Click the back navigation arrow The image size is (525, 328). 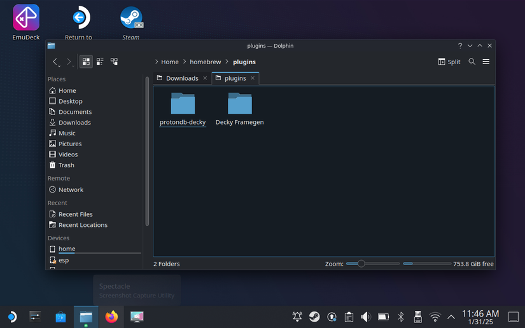[55, 62]
